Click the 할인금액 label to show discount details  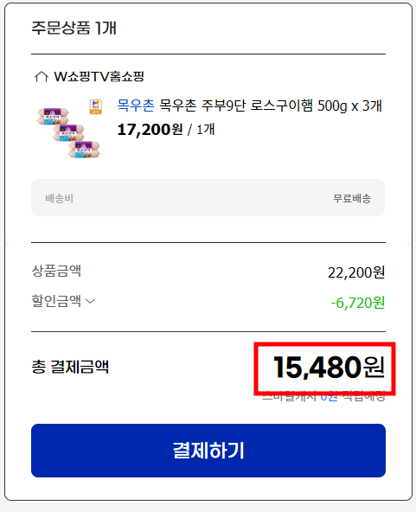pos(56,300)
